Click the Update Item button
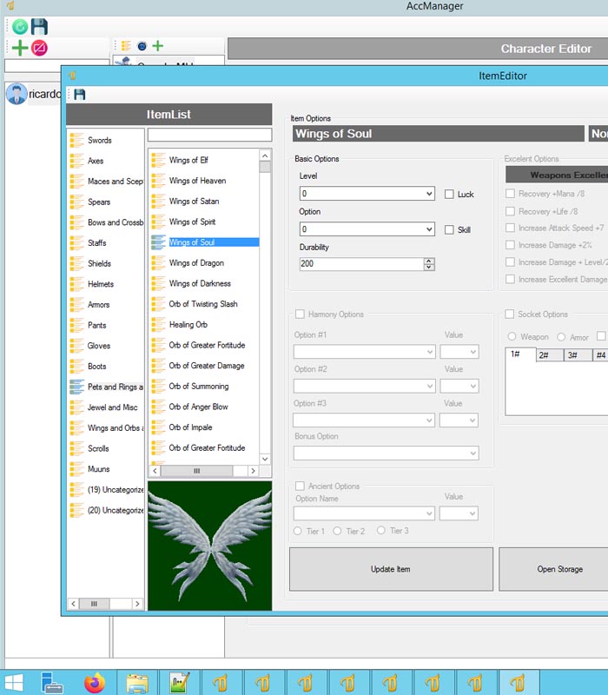 (391, 569)
